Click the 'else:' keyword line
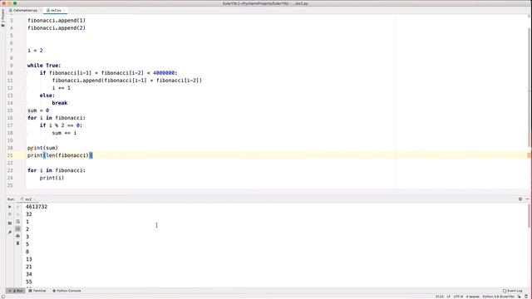 [47, 96]
